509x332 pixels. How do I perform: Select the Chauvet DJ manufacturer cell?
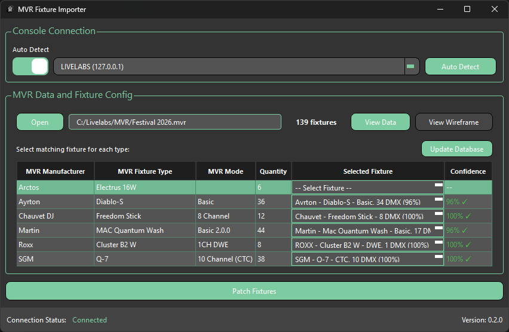point(56,216)
